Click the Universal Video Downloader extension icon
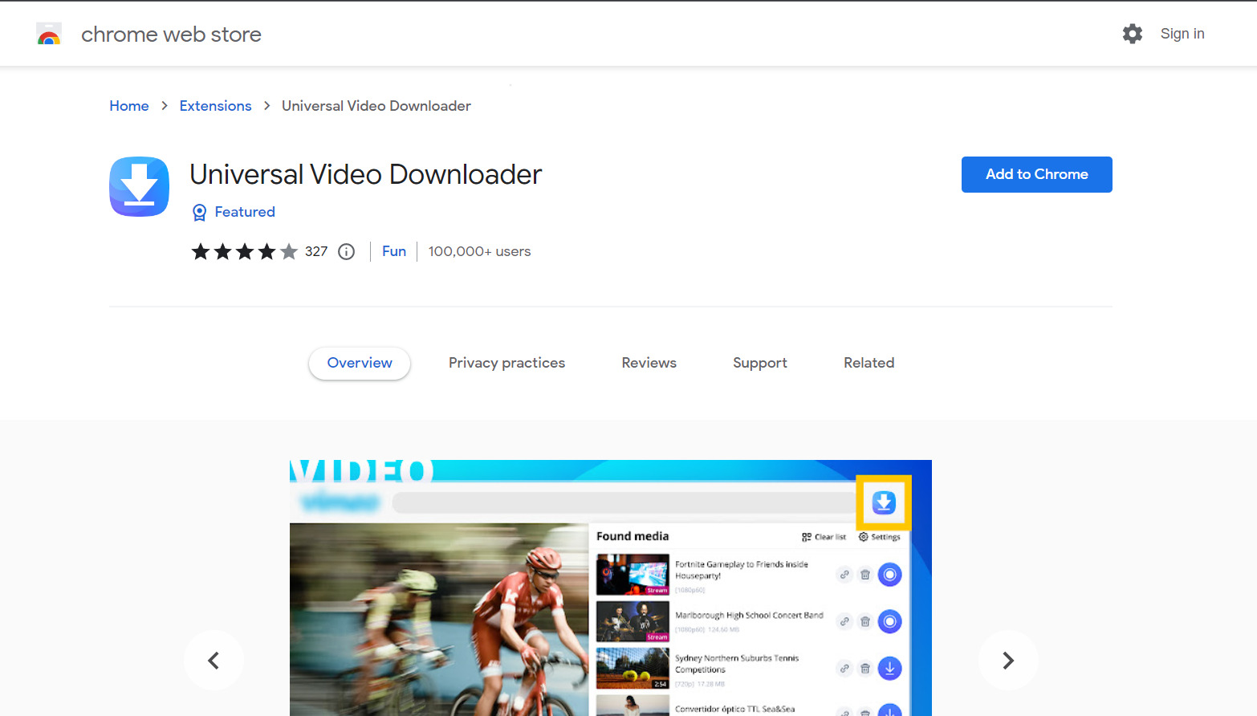Image resolution: width=1257 pixels, height=716 pixels. [139, 186]
